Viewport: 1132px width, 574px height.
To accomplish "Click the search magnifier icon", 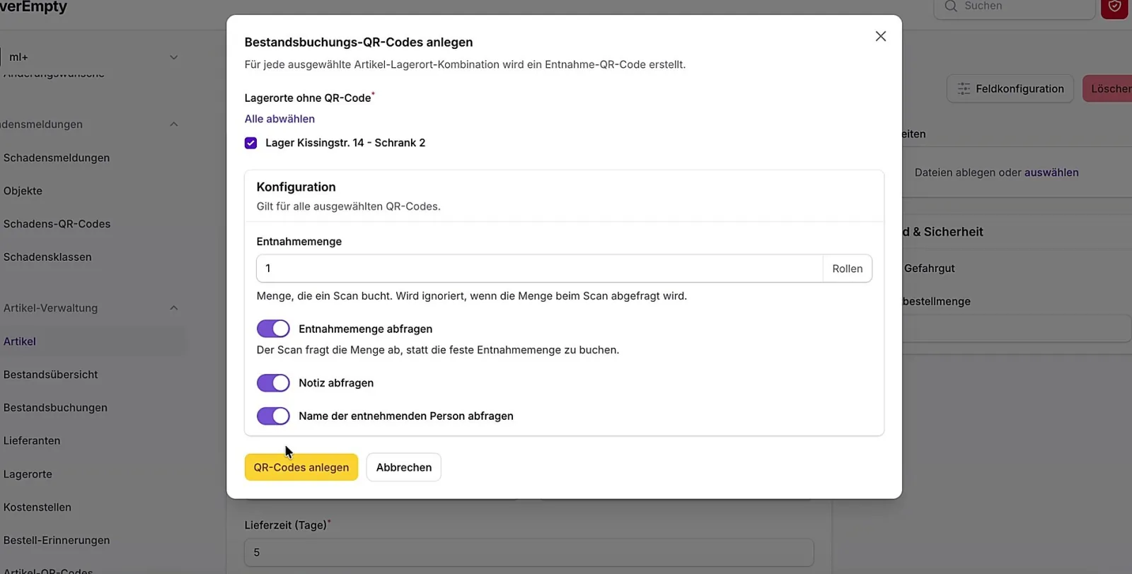I will coord(951,6).
